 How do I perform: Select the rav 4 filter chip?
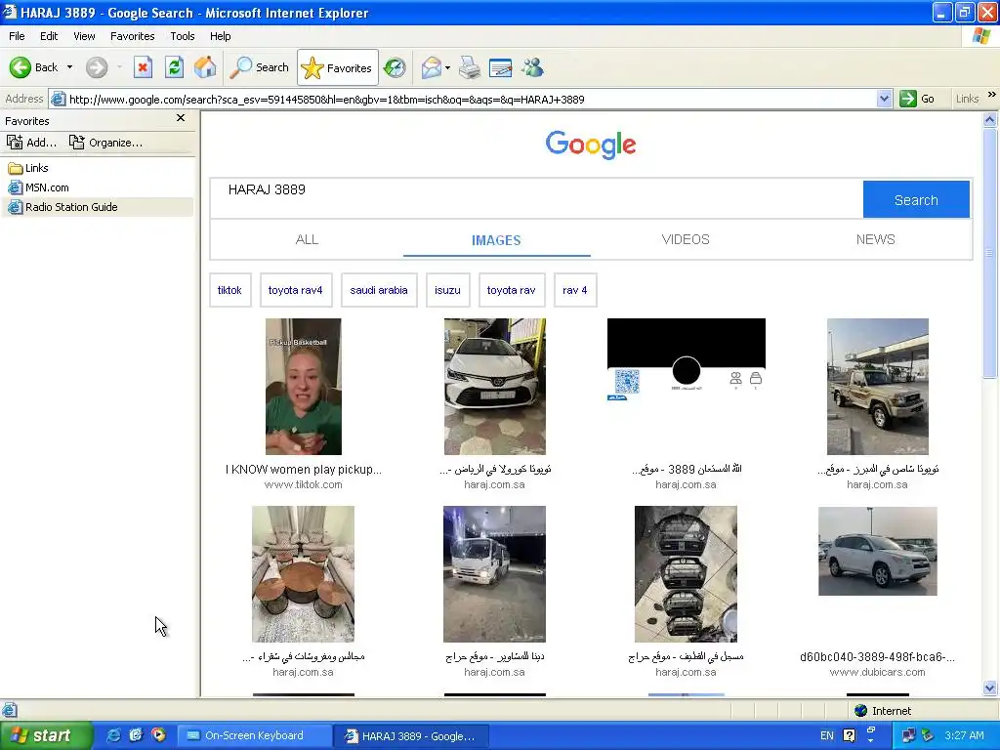pyautogui.click(x=574, y=290)
